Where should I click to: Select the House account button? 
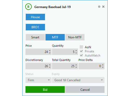(x=35, y=17)
